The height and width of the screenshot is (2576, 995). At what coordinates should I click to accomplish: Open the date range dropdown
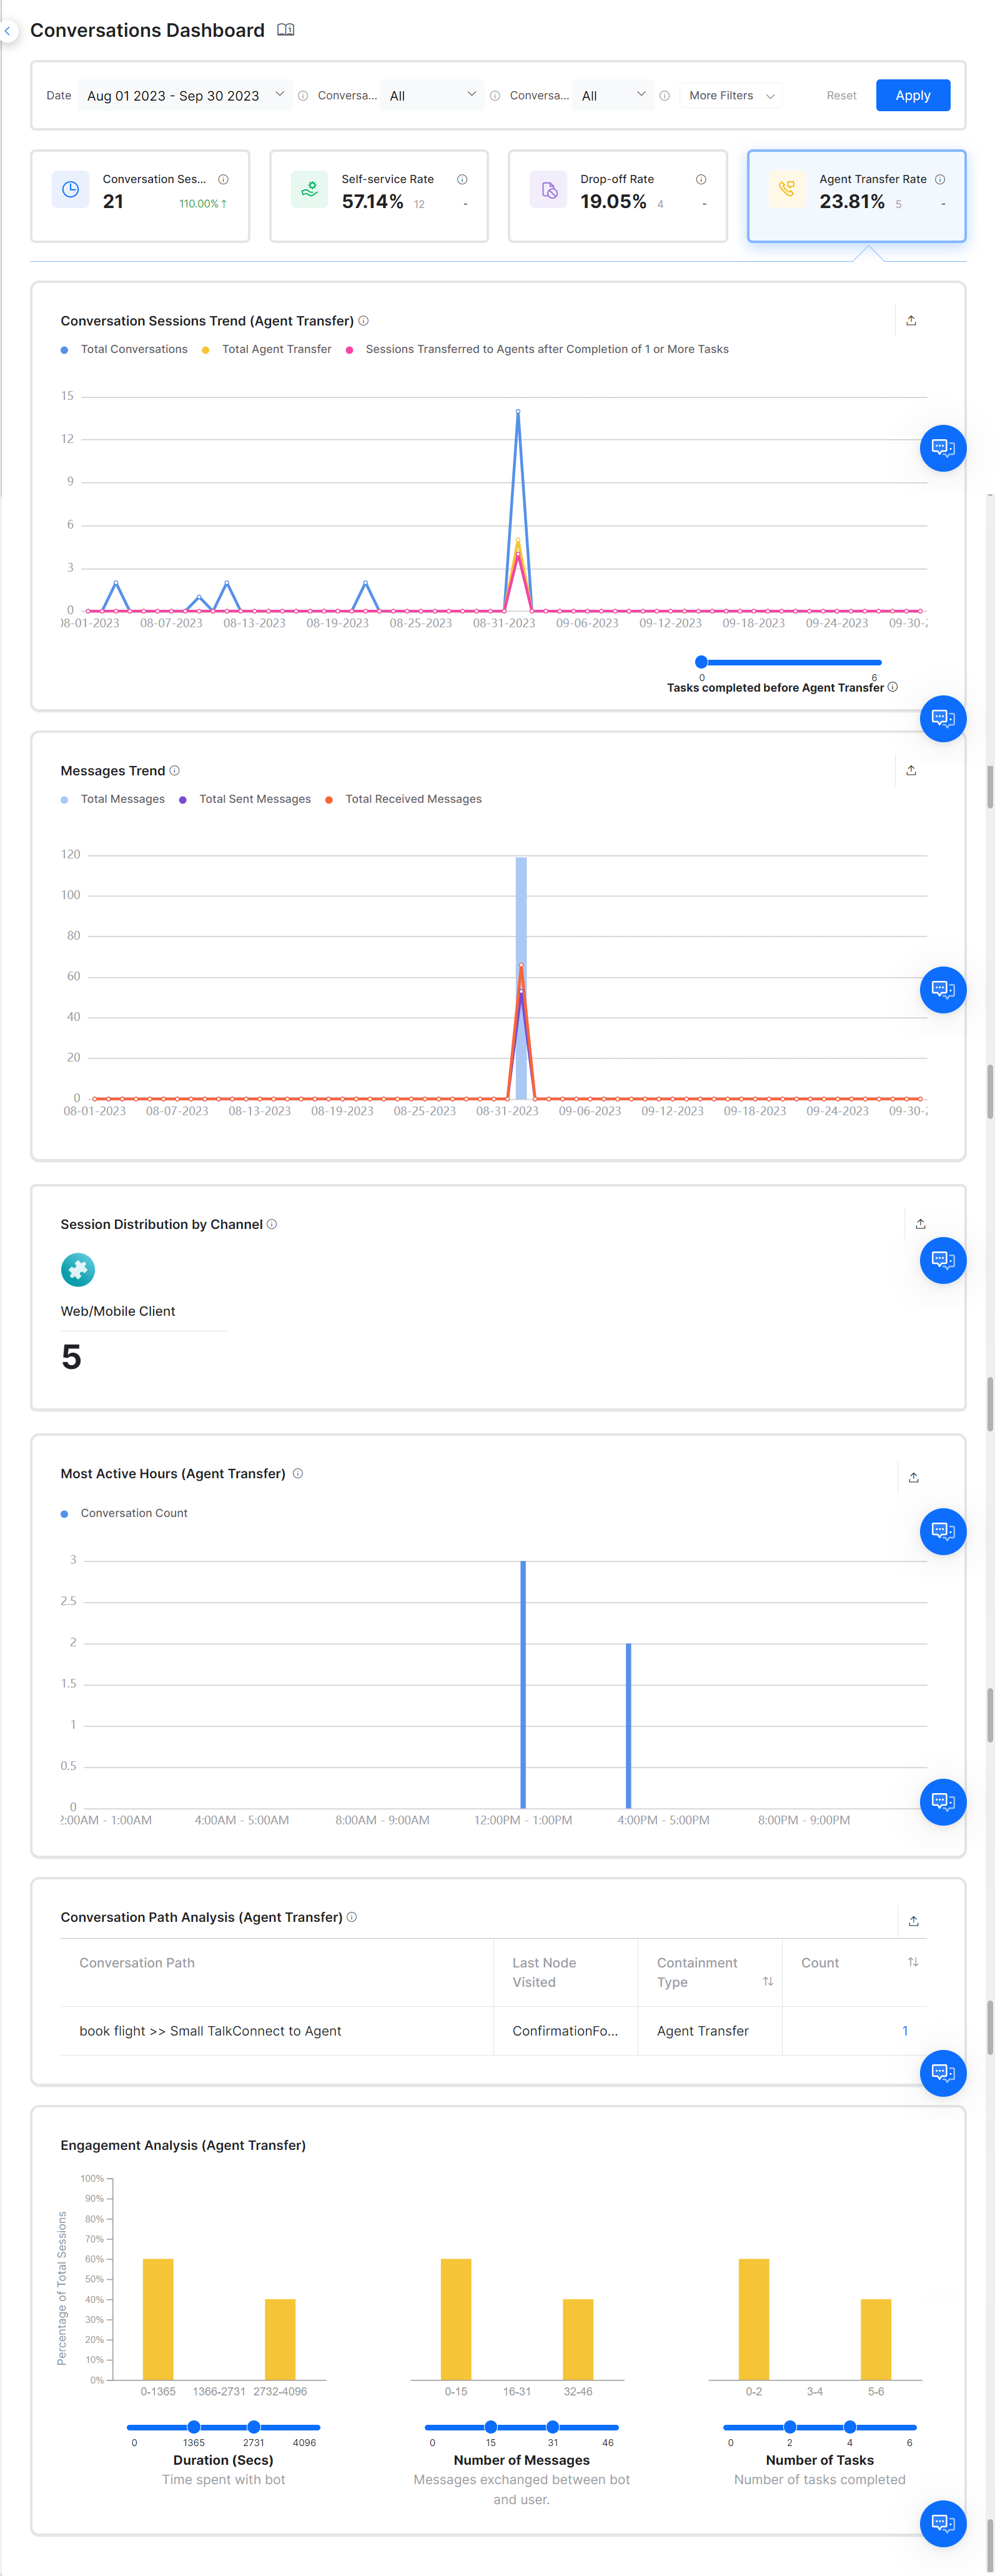coord(184,96)
